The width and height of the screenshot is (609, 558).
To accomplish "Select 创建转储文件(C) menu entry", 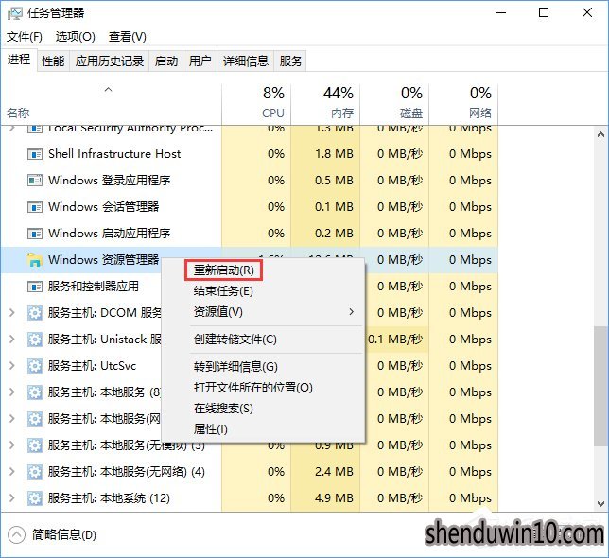I will (263, 340).
